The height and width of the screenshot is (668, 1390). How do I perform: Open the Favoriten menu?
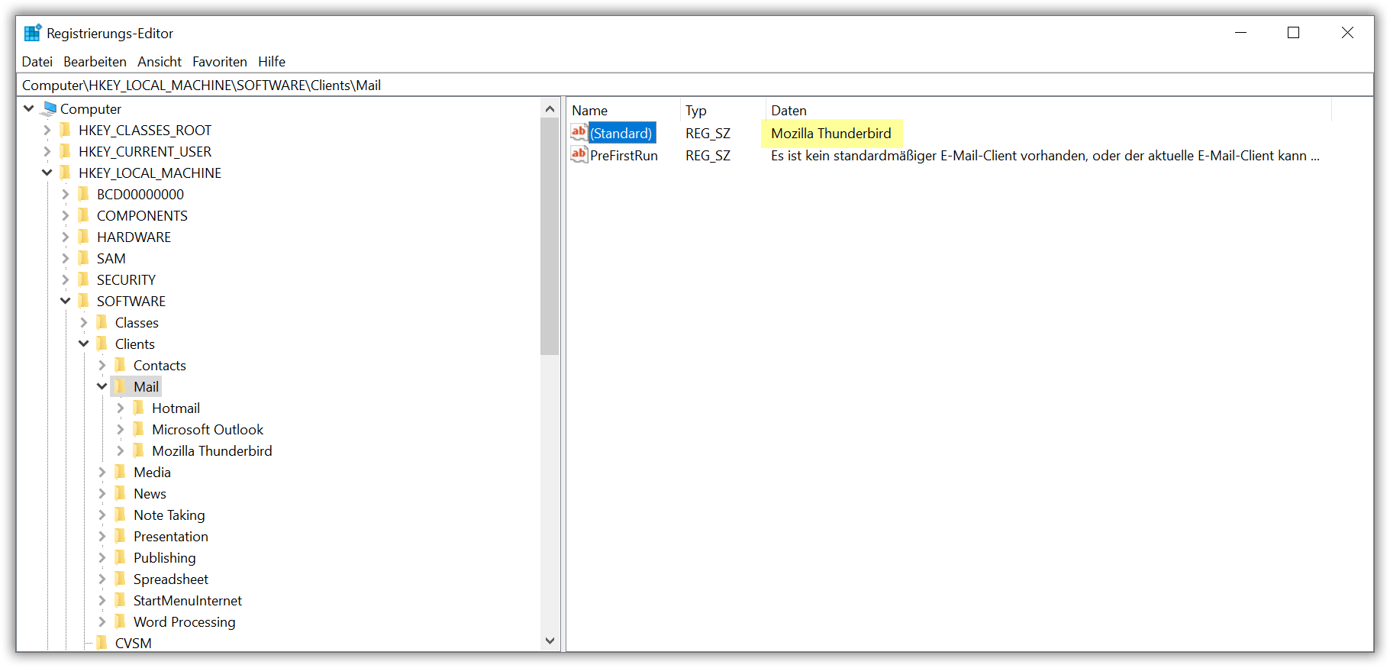220,61
